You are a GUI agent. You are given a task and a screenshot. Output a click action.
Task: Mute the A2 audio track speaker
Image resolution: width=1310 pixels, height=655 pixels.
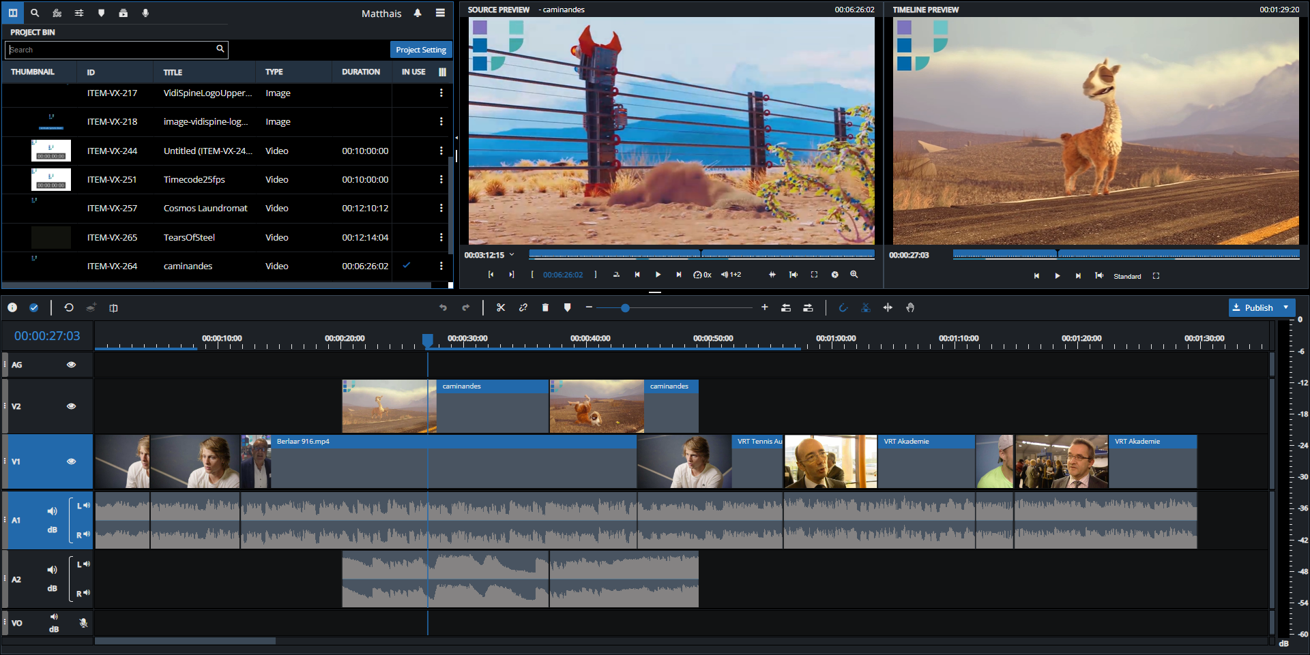(x=52, y=570)
